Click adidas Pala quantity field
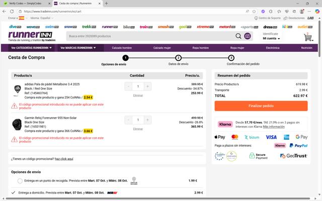 pyautogui.click(x=138, y=86)
